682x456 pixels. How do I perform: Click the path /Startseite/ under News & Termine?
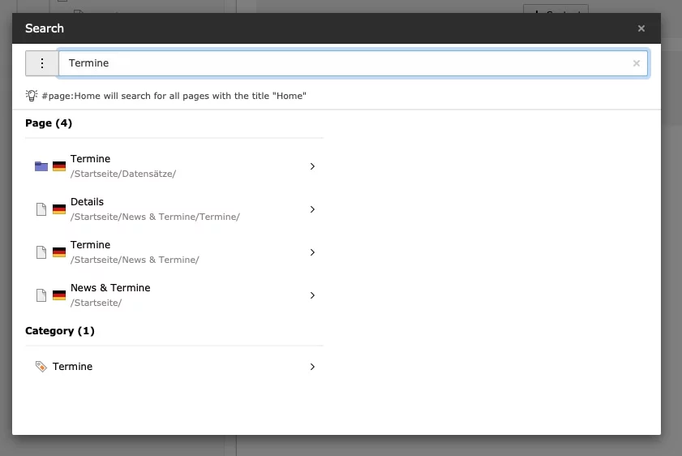[97, 303]
